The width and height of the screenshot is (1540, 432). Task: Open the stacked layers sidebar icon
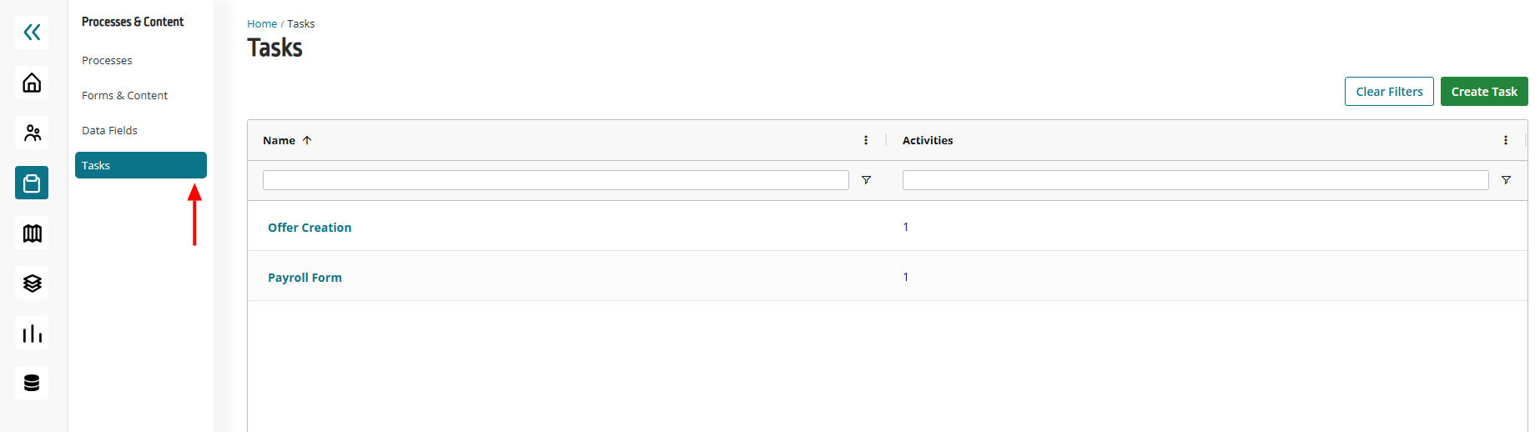point(32,283)
